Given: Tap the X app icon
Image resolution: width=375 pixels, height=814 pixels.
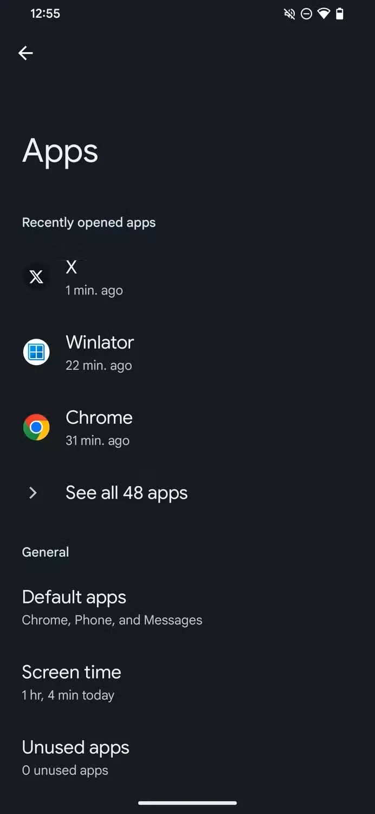Looking at the screenshot, I should 36,277.
